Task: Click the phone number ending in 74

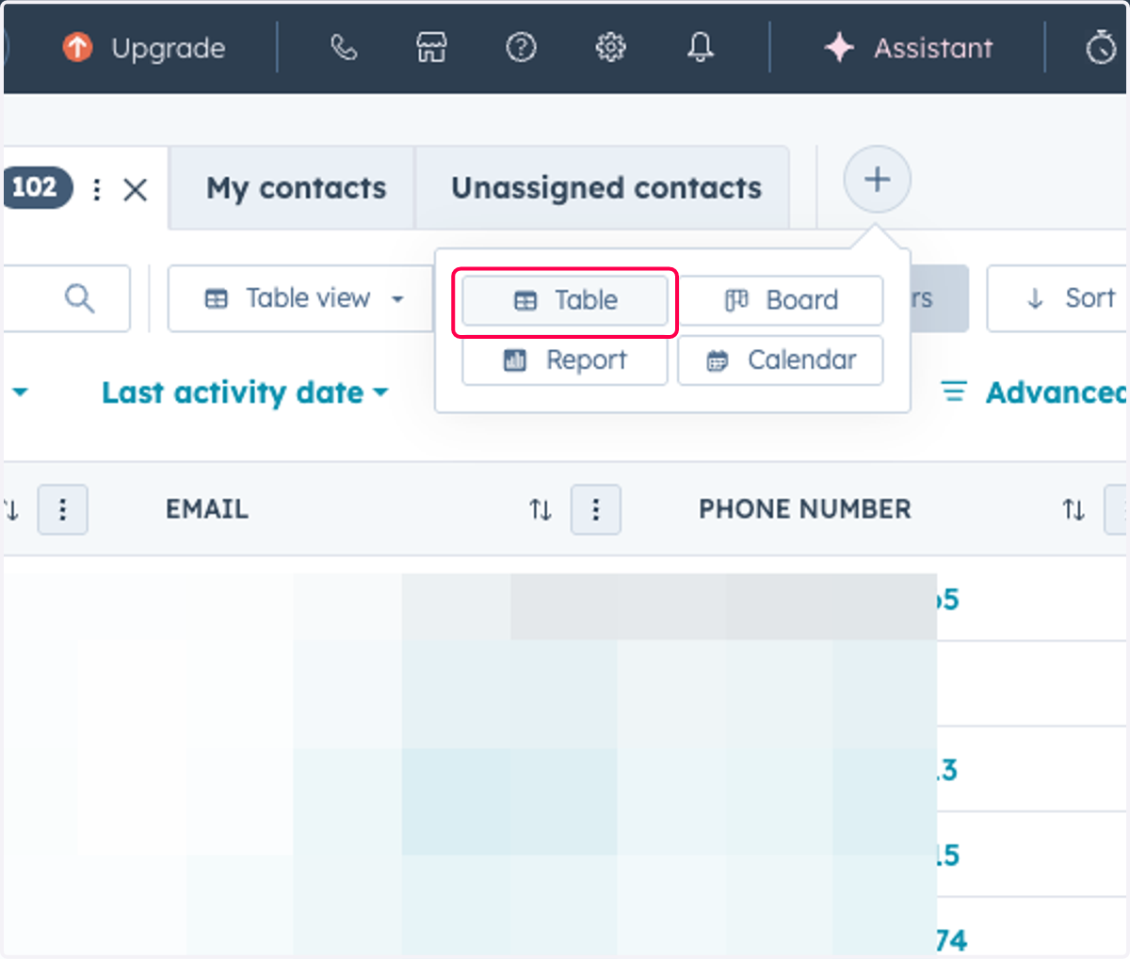Action: coord(951,940)
